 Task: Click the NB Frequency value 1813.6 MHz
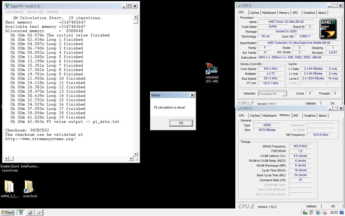[x=320, y=135]
